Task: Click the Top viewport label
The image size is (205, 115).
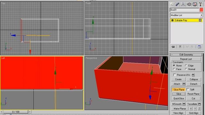Action: point(3,3)
